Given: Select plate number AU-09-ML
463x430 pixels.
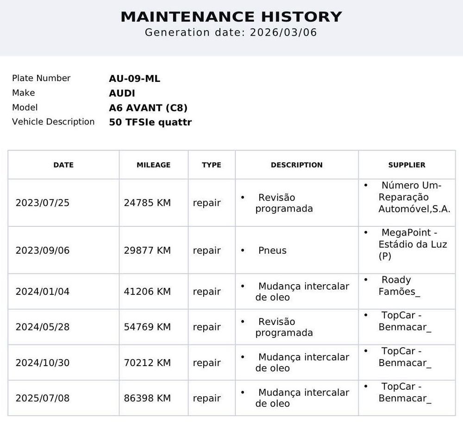Looking at the screenshot, I should [x=134, y=79].
